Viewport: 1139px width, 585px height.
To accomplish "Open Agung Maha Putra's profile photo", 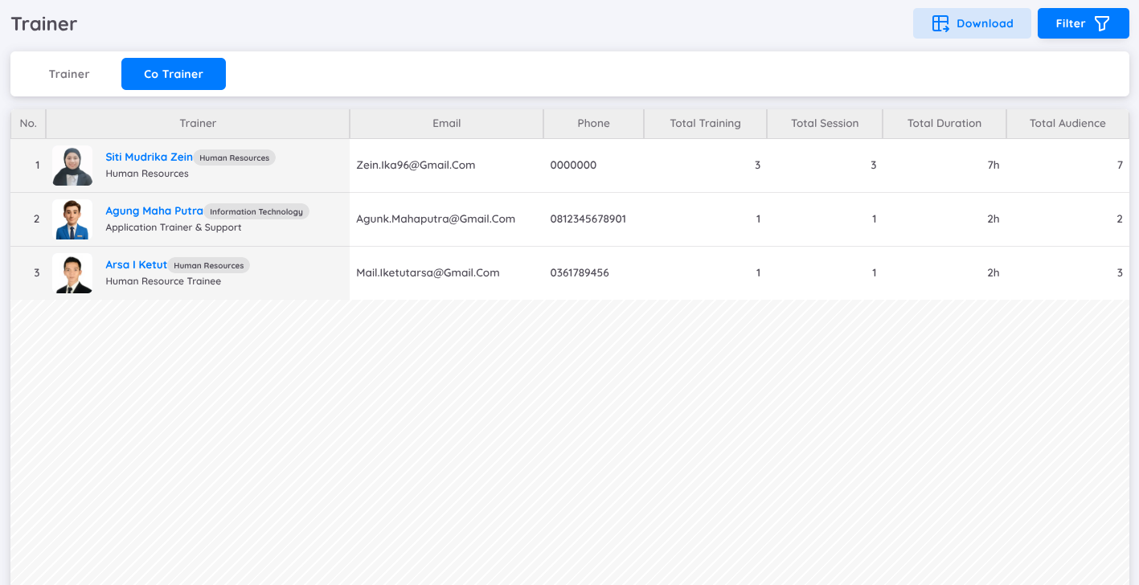I will (72, 219).
